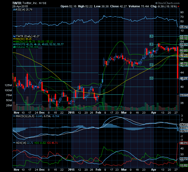
Task: Click the 46.73 lower Bollinger price tag
Action: (x=183, y=63)
